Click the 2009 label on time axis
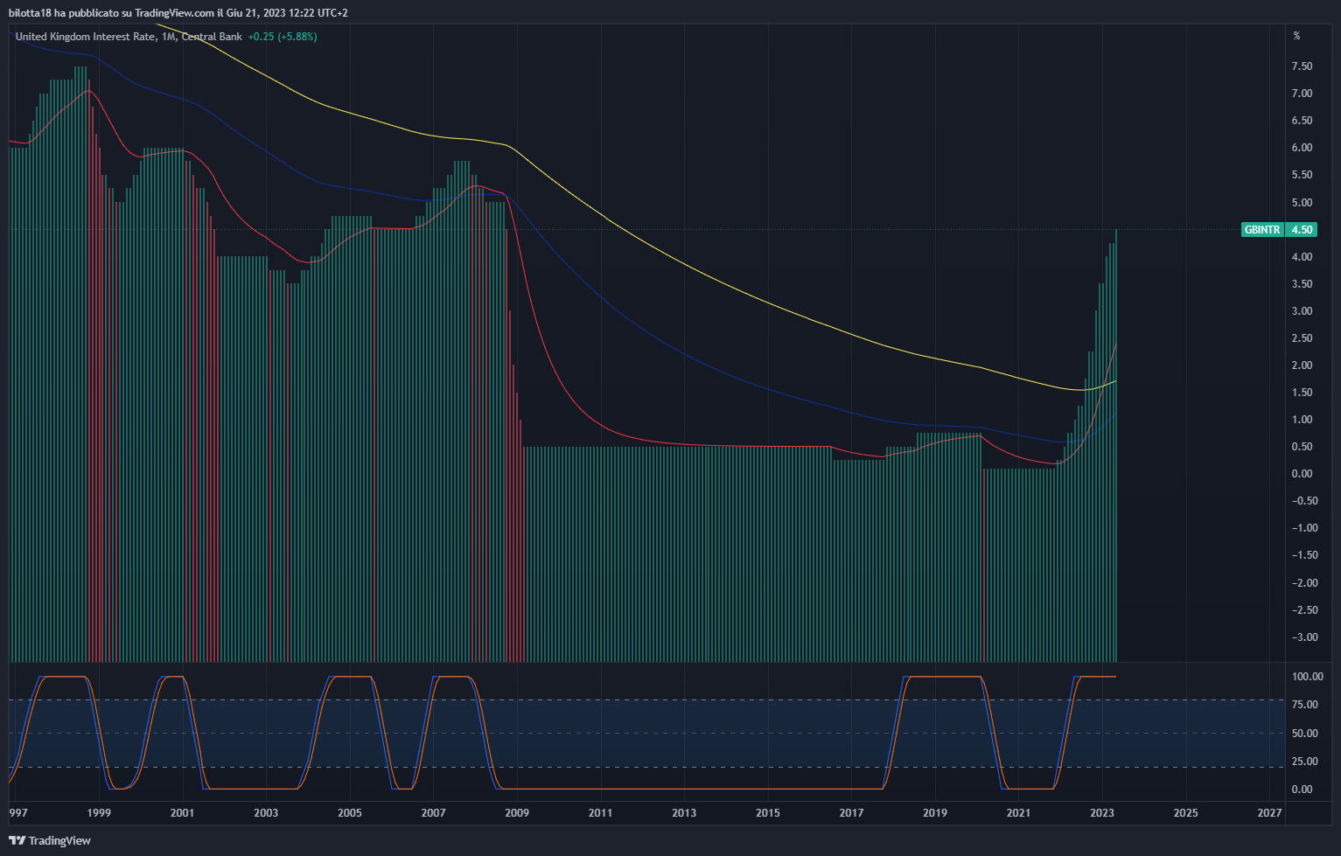 click(517, 813)
